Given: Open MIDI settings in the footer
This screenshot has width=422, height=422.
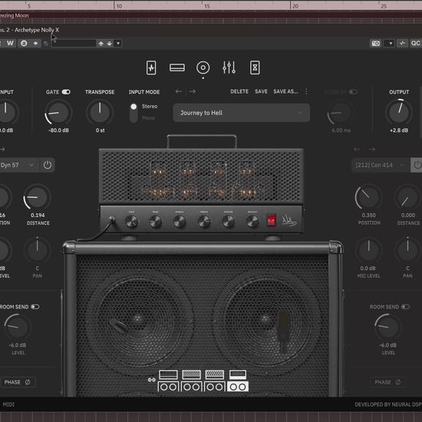Looking at the screenshot, I should click(x=8, y=404).
